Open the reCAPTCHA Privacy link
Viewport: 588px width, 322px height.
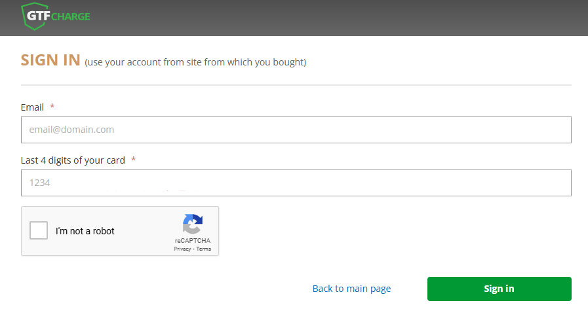(182, 249)
